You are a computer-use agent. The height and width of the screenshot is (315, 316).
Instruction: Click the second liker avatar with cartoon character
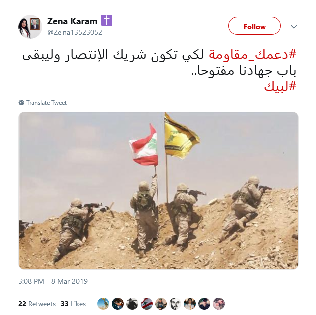[x=118, y=304]
